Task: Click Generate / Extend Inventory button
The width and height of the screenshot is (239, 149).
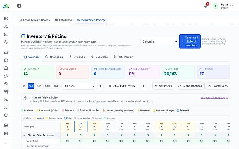Action: tap(190, 41)
